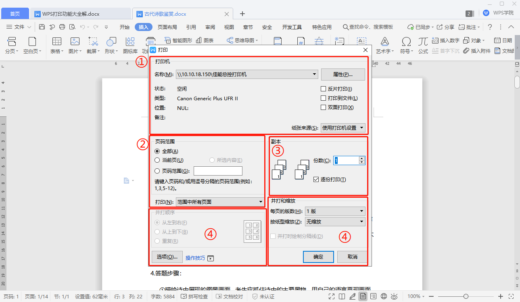Click Insert Attachment (插入附件)

point(477,51)
